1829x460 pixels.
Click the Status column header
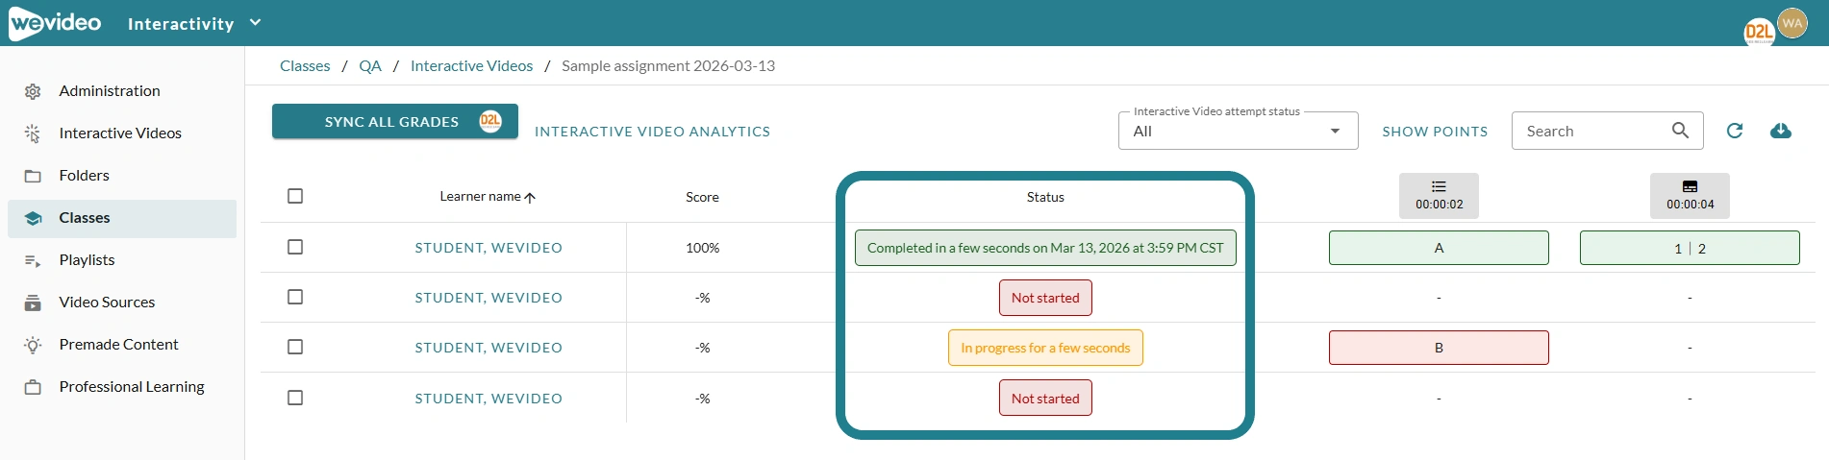pos(1045,197)
